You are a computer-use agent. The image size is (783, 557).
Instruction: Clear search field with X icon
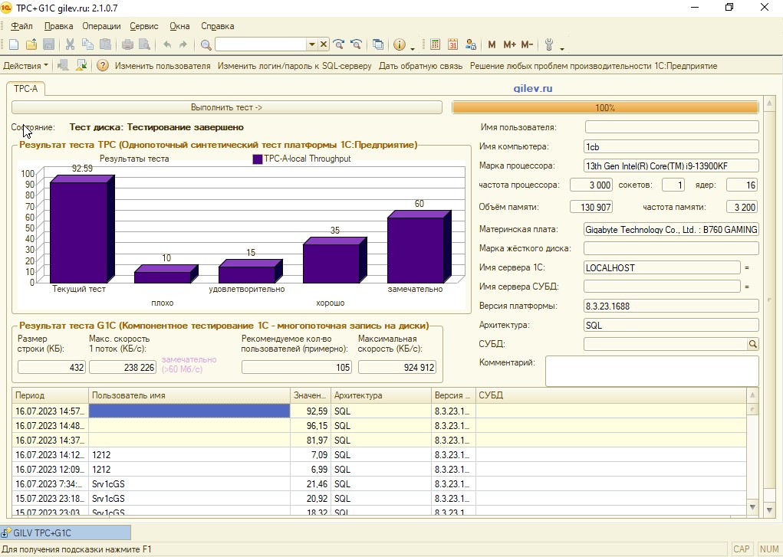point(324,44)
